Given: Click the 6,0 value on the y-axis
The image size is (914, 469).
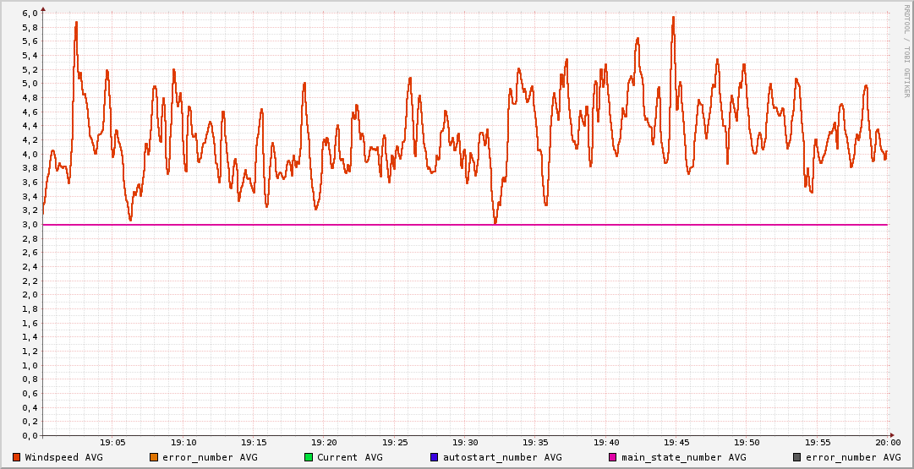Looking at the screenshot, I should tap(29, 14).
